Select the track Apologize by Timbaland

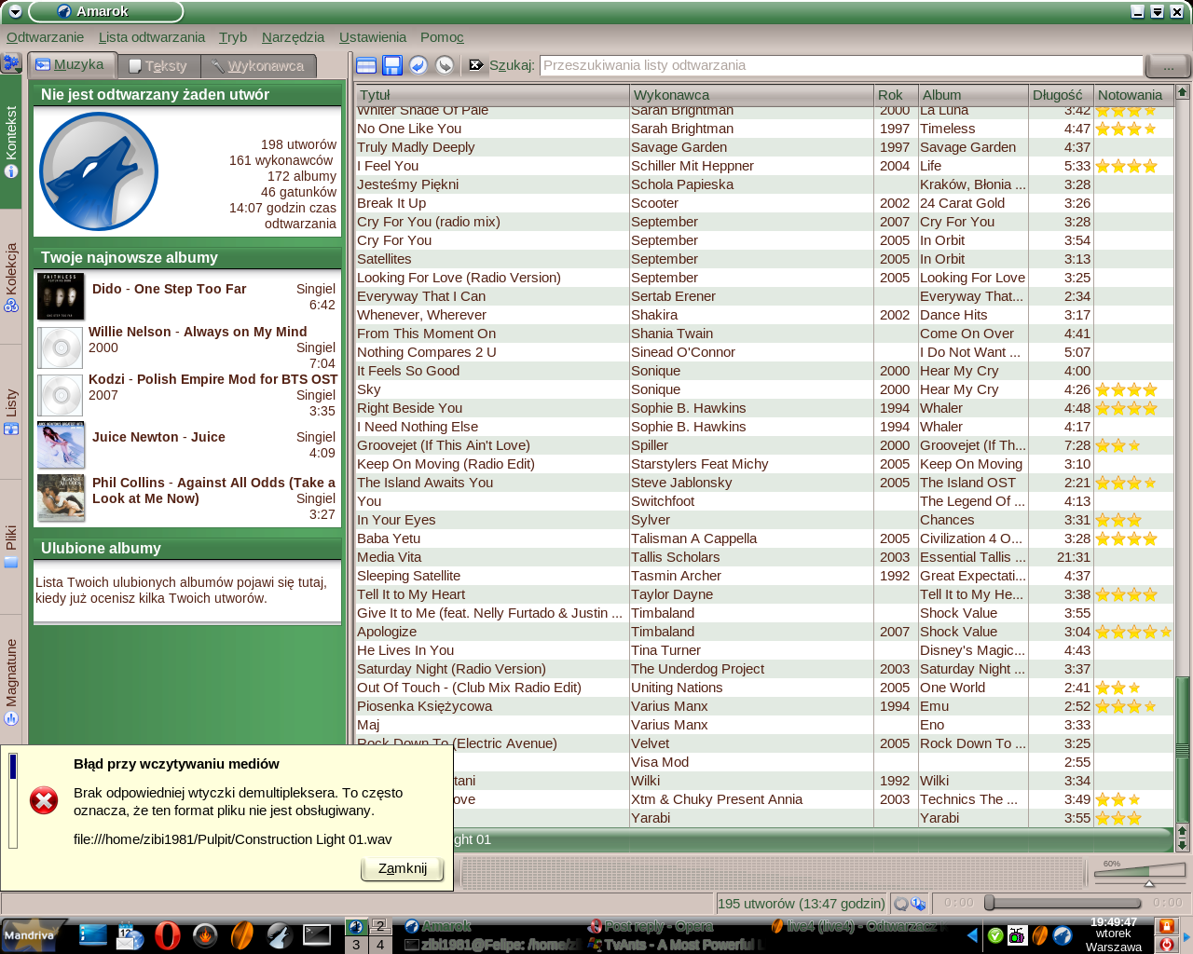click(x=764, y=632)
